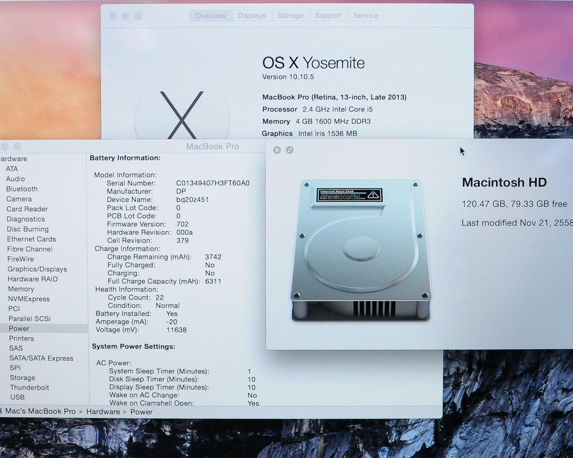Select Disc Burning in the sidebar
The width and height of the screenshot is (573, 458).
(28, 229)
